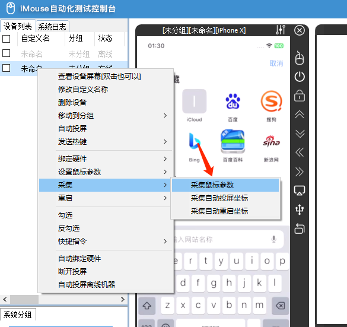Screen dimensions: 347x327
Task: Choose 删除设备 from context menu
Action: pos(106,103)
